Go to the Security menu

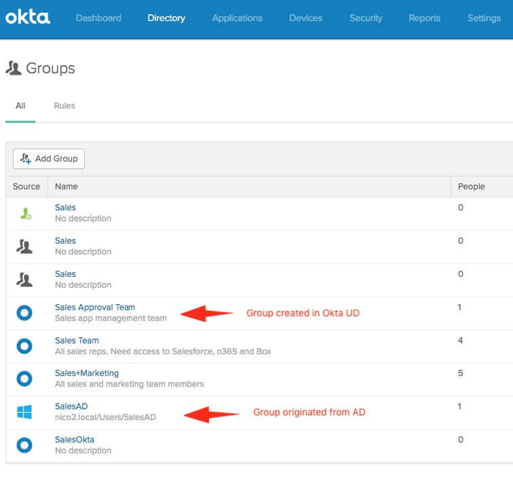pyautogui.click(x=366, y=18)
